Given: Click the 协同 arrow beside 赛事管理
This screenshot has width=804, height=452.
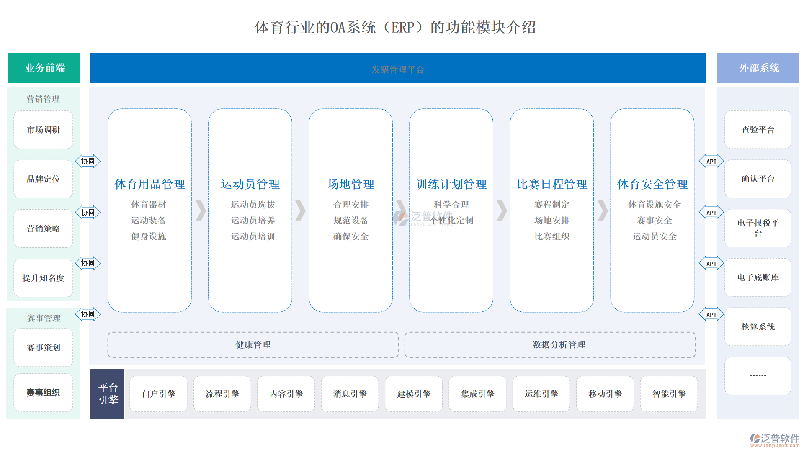Looking at the screenshot, I should click(88, 314).
